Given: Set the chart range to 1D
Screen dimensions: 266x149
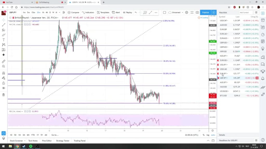Looking at the screenshot, I should 11,135.
